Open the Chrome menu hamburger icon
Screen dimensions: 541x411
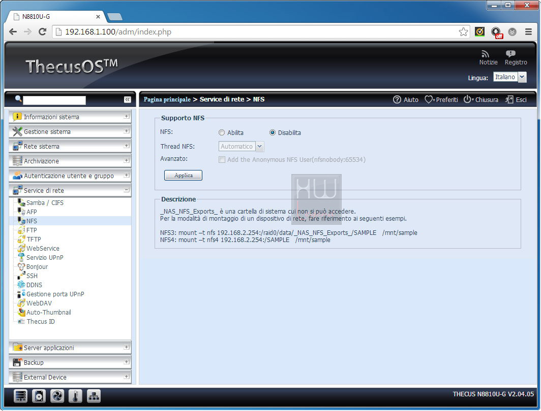click(x=528, y=31)
